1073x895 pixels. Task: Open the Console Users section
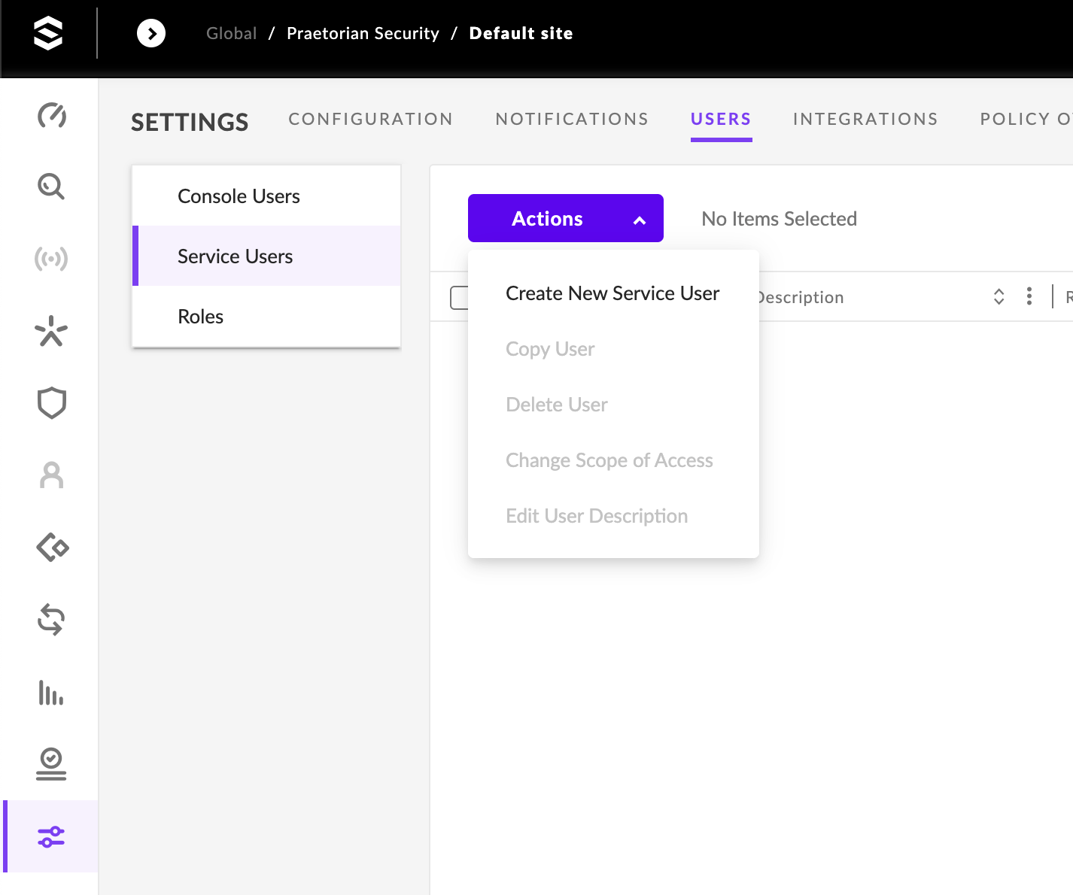tap(266, 196)
